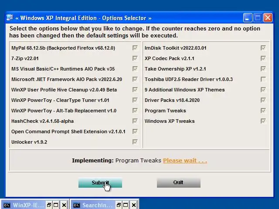
Task: Click the Please wait link
Action: click(x=185, y=161)
